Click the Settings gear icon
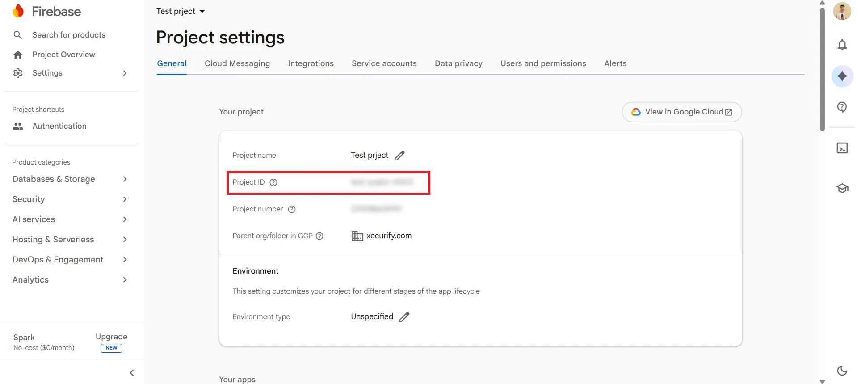 pos(18,73)
